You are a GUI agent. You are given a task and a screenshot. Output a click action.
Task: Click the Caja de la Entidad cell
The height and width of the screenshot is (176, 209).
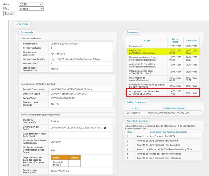60,163
